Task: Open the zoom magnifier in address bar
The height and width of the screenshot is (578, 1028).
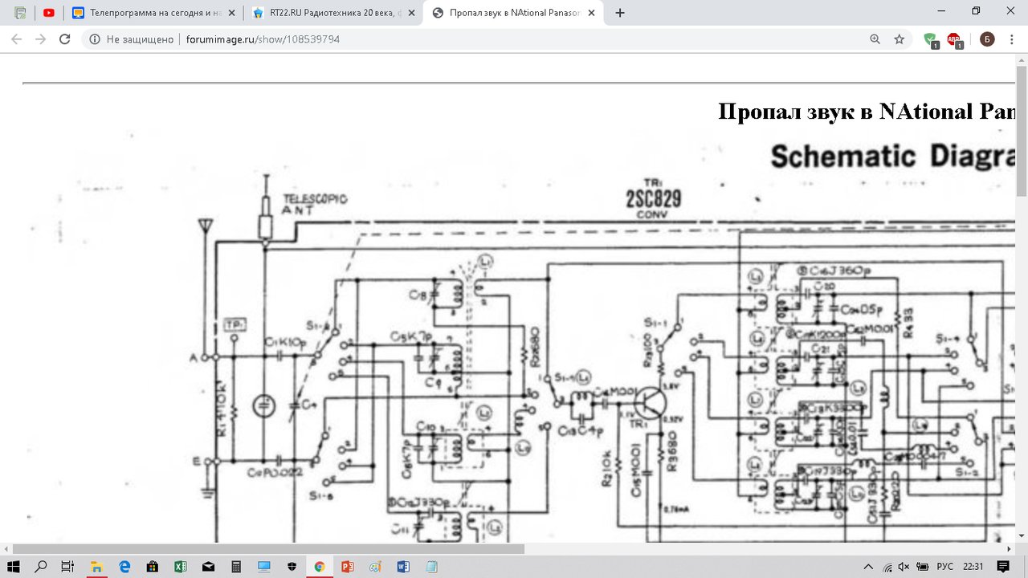Action: tap(875, 39)
